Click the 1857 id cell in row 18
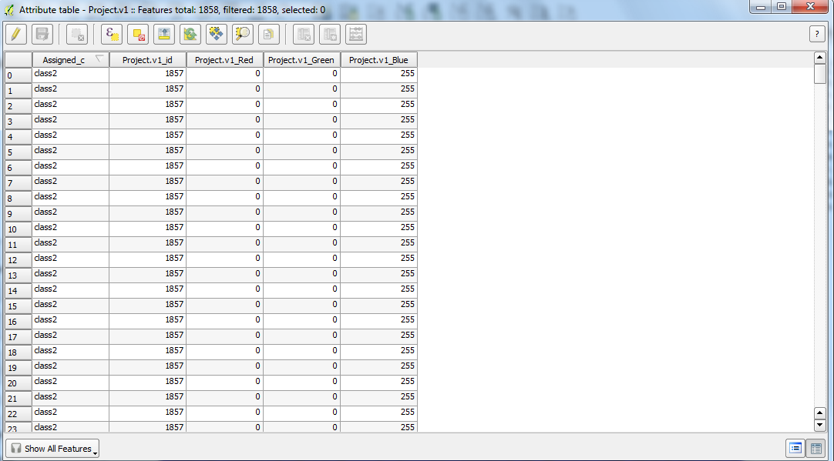 point(148,352)
